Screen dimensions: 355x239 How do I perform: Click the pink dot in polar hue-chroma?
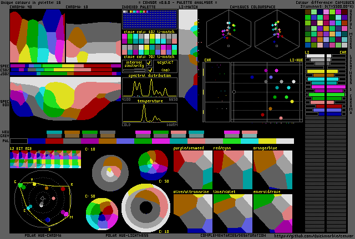click(x=53, y=199)
